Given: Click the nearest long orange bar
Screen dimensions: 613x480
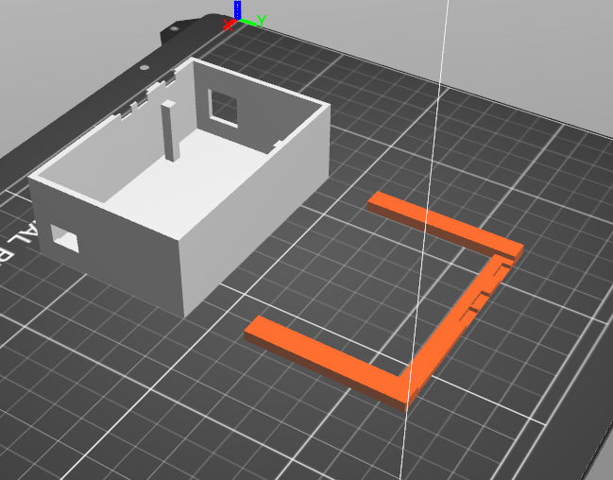Looking at the screenshot, I should tap(325, 362).
